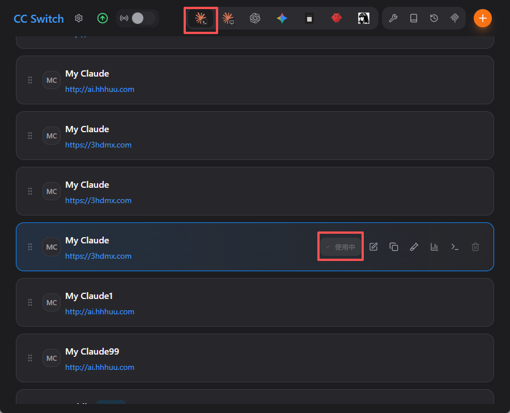This screenshot has width=510, height=413.
Task: Edit the in-use My Claude provider
Action: point(373,247)
